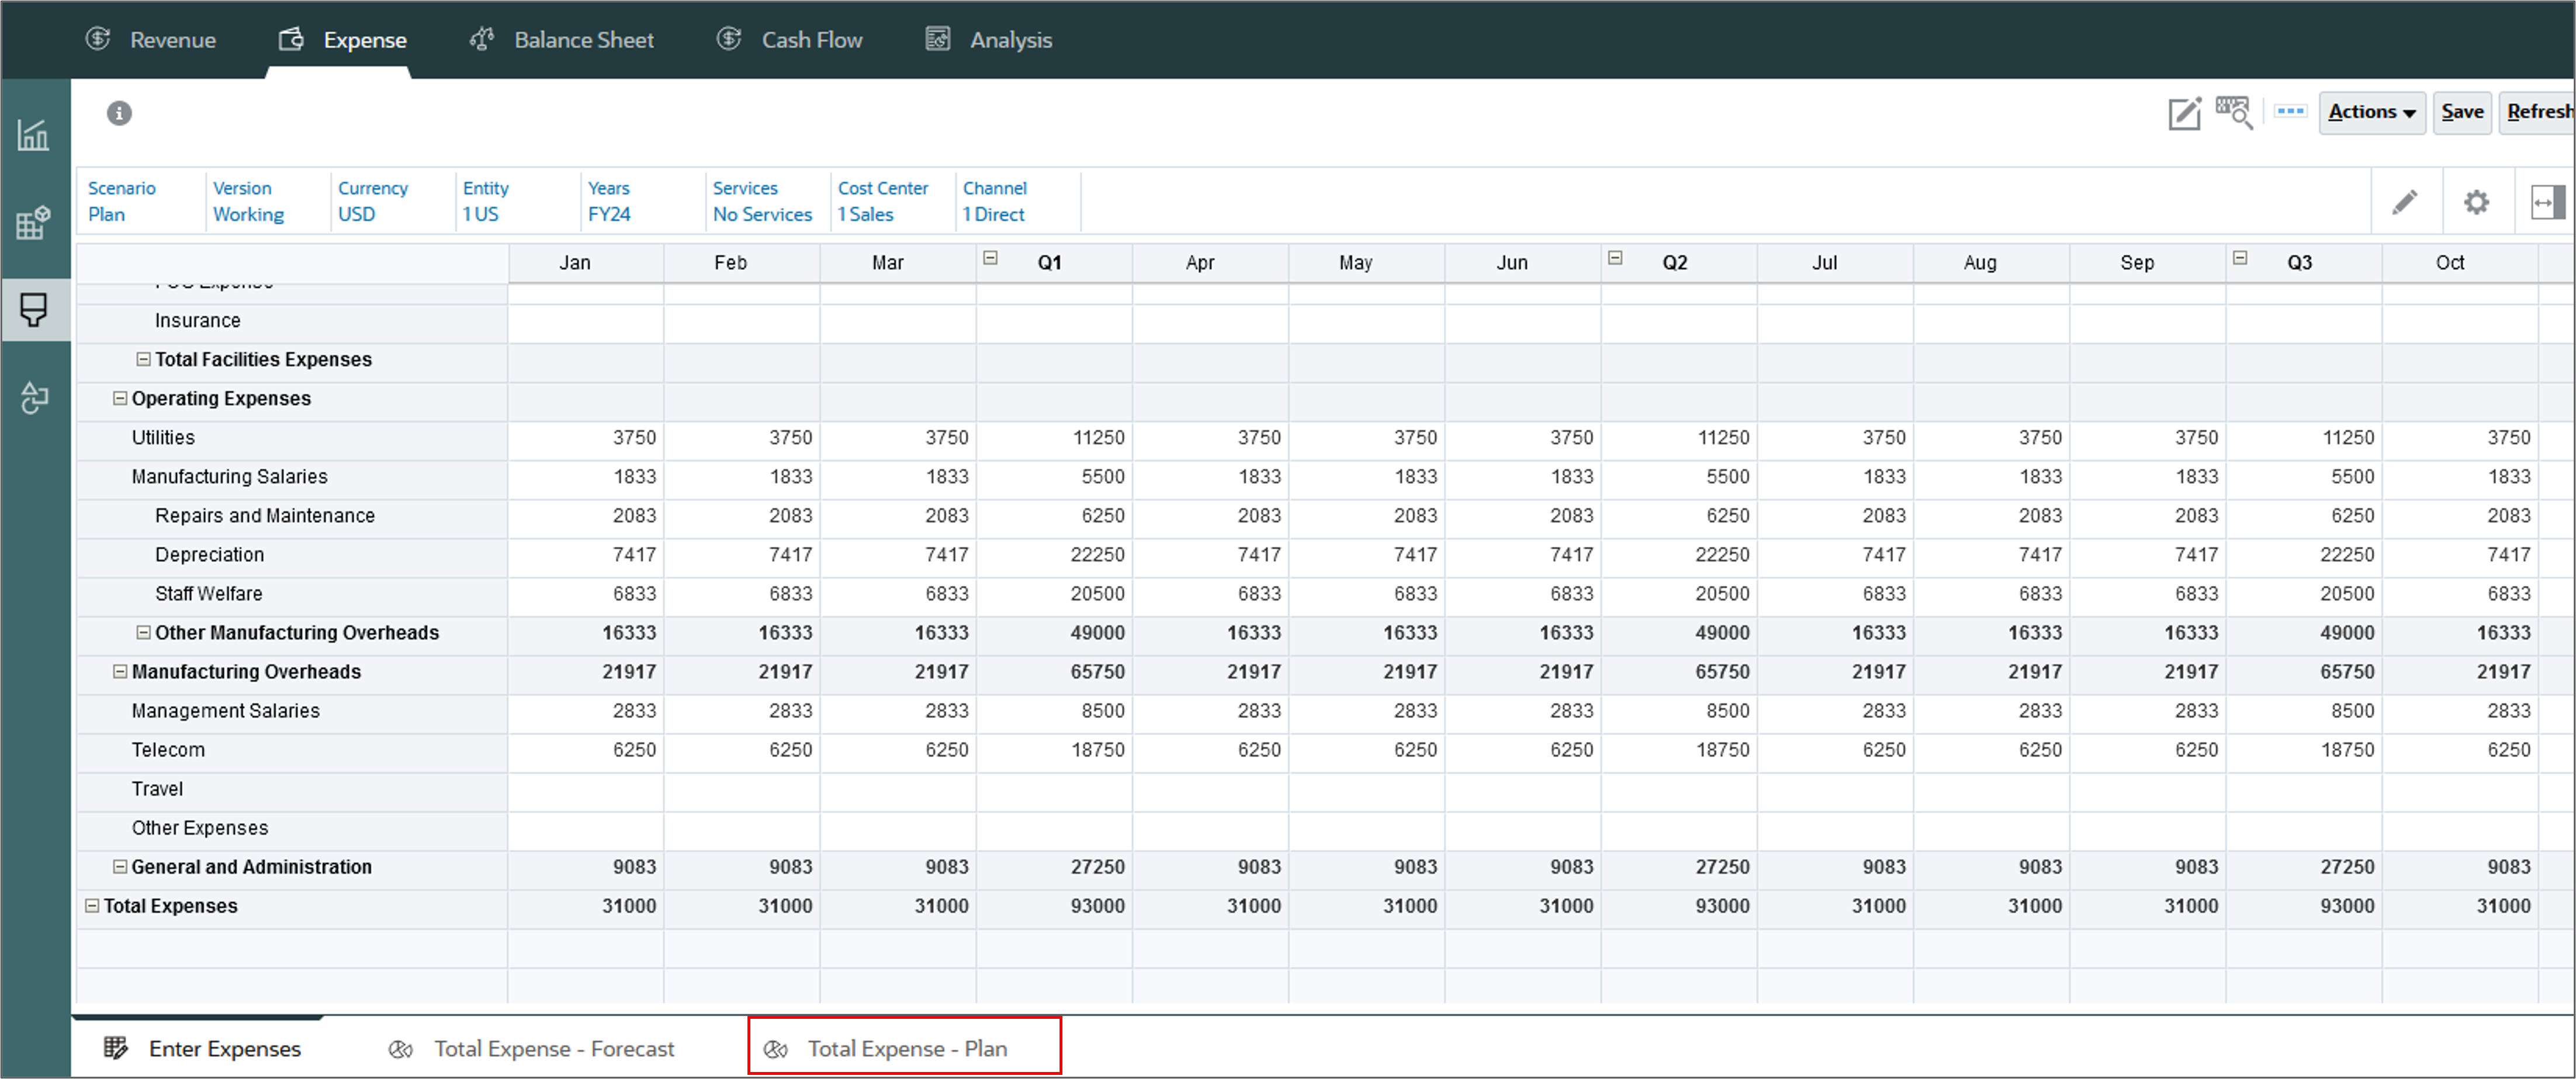This screenshot has height=1079, width=2576.
Task: Select the Insurance row label
Action: (197, 320)
